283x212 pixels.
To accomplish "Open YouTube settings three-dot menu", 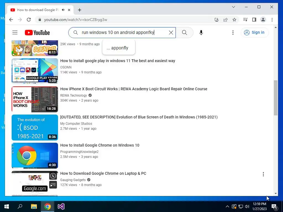I will point(233,33).
